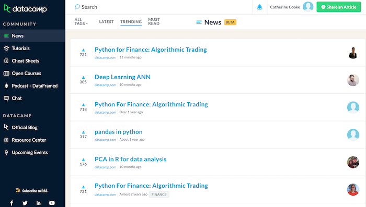Click the Upcoming Events lightbulb icon

[x=6, y=153]
